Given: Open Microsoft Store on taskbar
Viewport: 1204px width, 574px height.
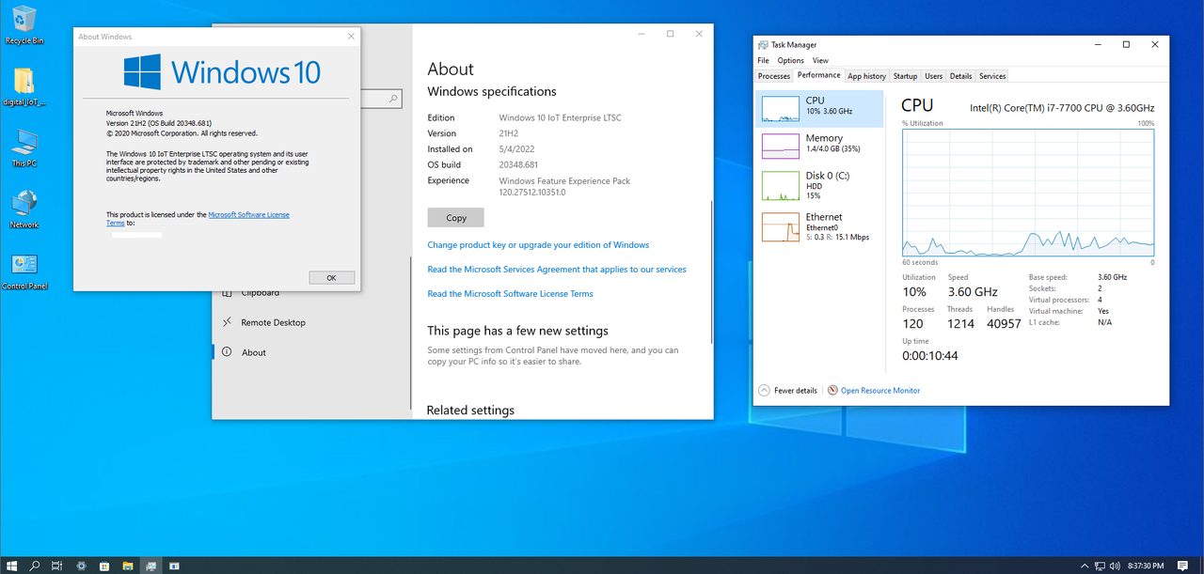Looking at the screenshot, I should [104, 566].
